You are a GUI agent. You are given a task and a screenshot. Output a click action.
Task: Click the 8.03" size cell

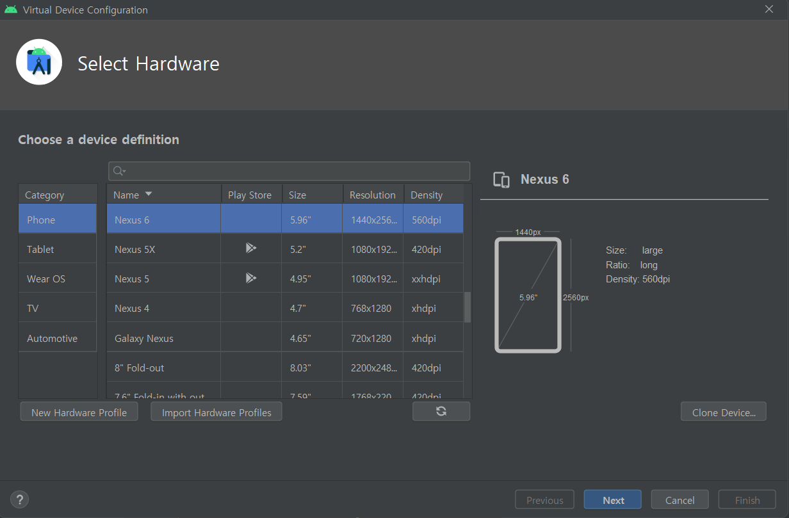[312, 368]
